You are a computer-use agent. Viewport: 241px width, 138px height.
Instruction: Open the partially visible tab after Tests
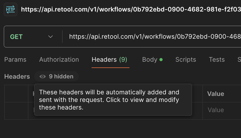click(x=239, y=60)
